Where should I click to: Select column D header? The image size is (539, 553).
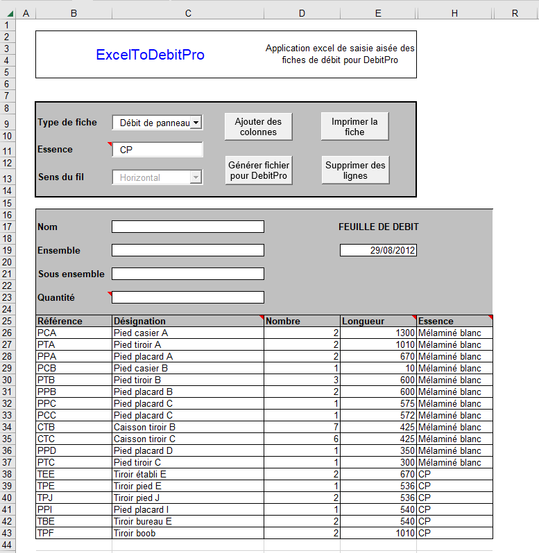[x=302, y=13]
